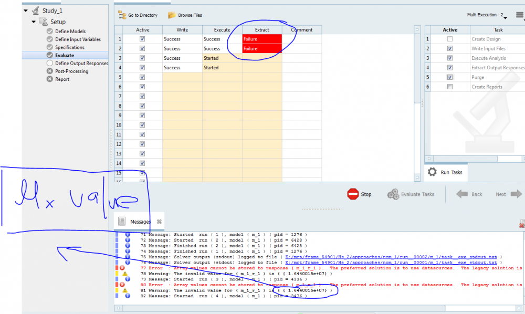525x314 pixels.
Task: Open Multi-Execution dropdown
Action: (x=487, y=15)
